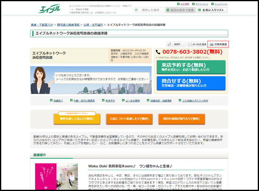This screenshot has height=191, width=259.
Task: Click the envelope icon on メールに送る
Action: pyautogui.click(x=190, y=44)
